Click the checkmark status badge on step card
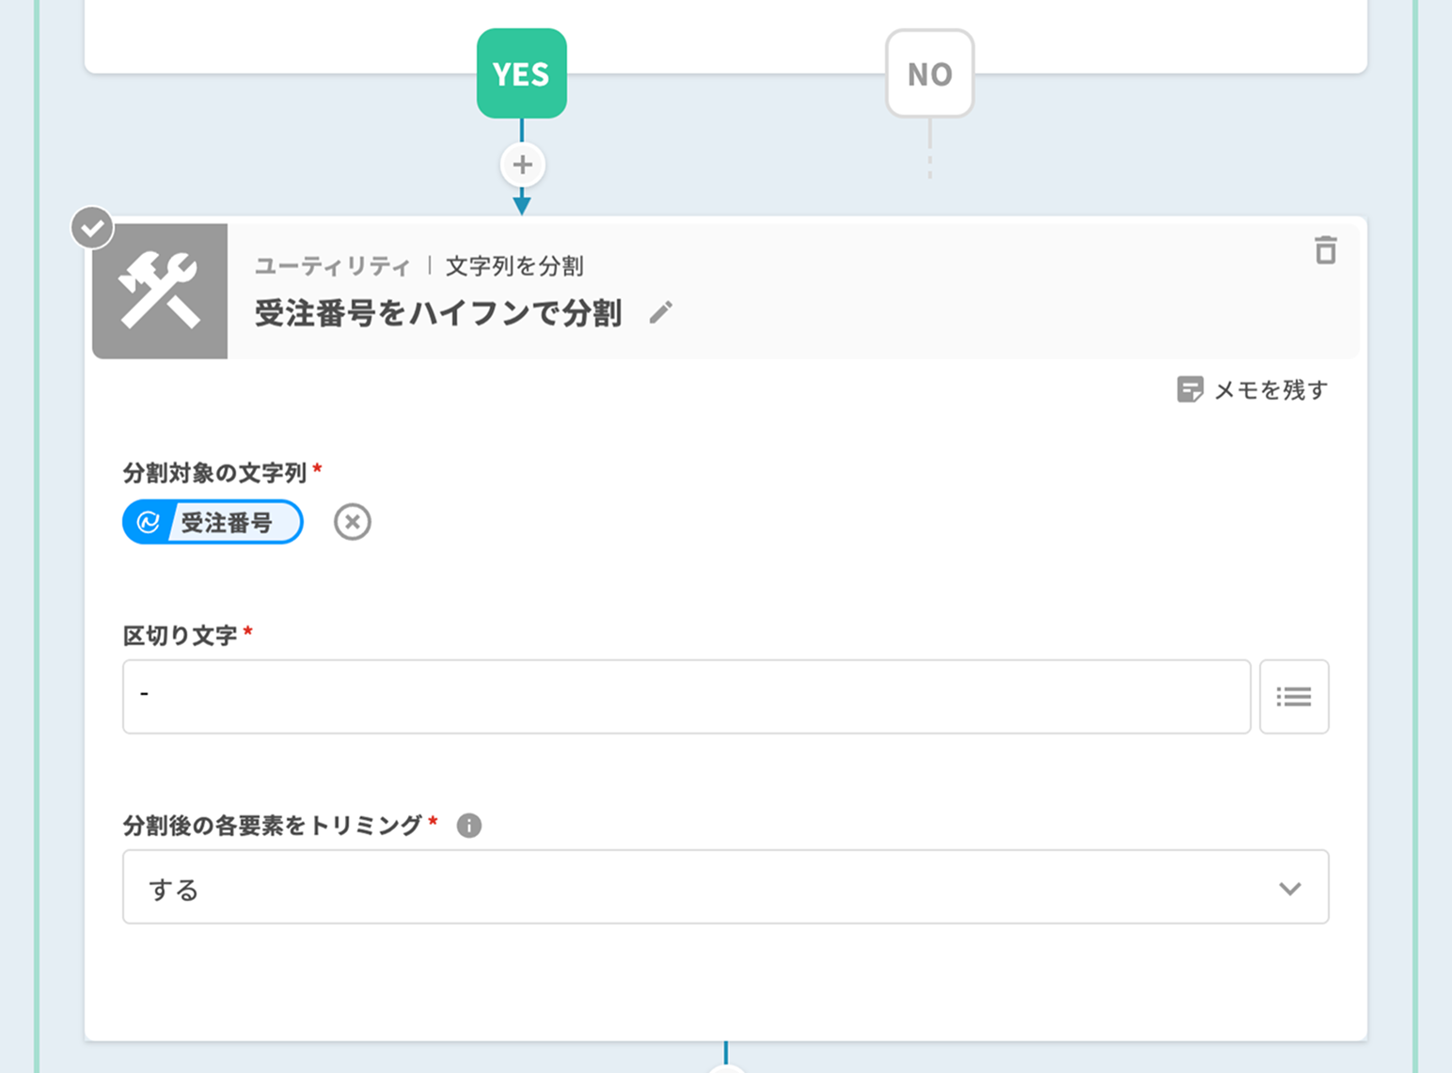Viewport: 1452px width, 1073px height. (92, 228)
